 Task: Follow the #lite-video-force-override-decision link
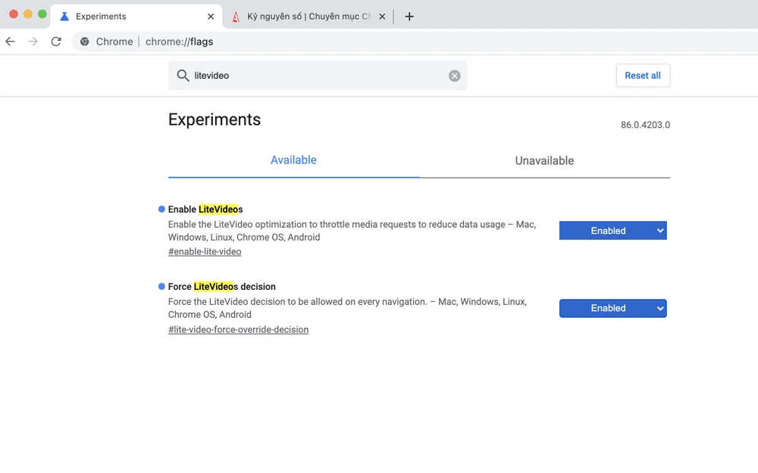(x=238, y=329)
